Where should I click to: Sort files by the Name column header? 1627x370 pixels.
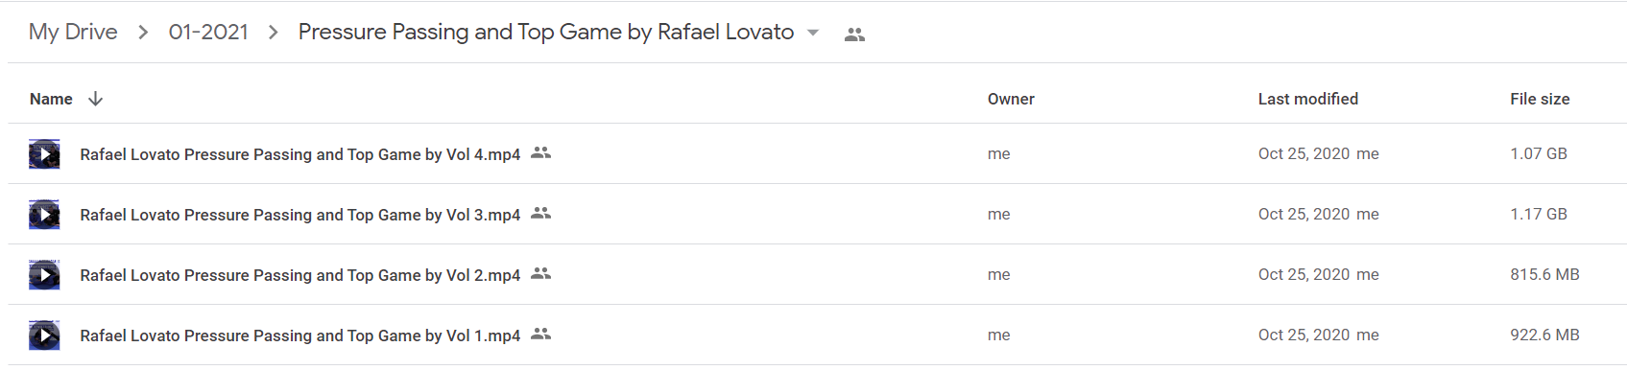point(51,99)
